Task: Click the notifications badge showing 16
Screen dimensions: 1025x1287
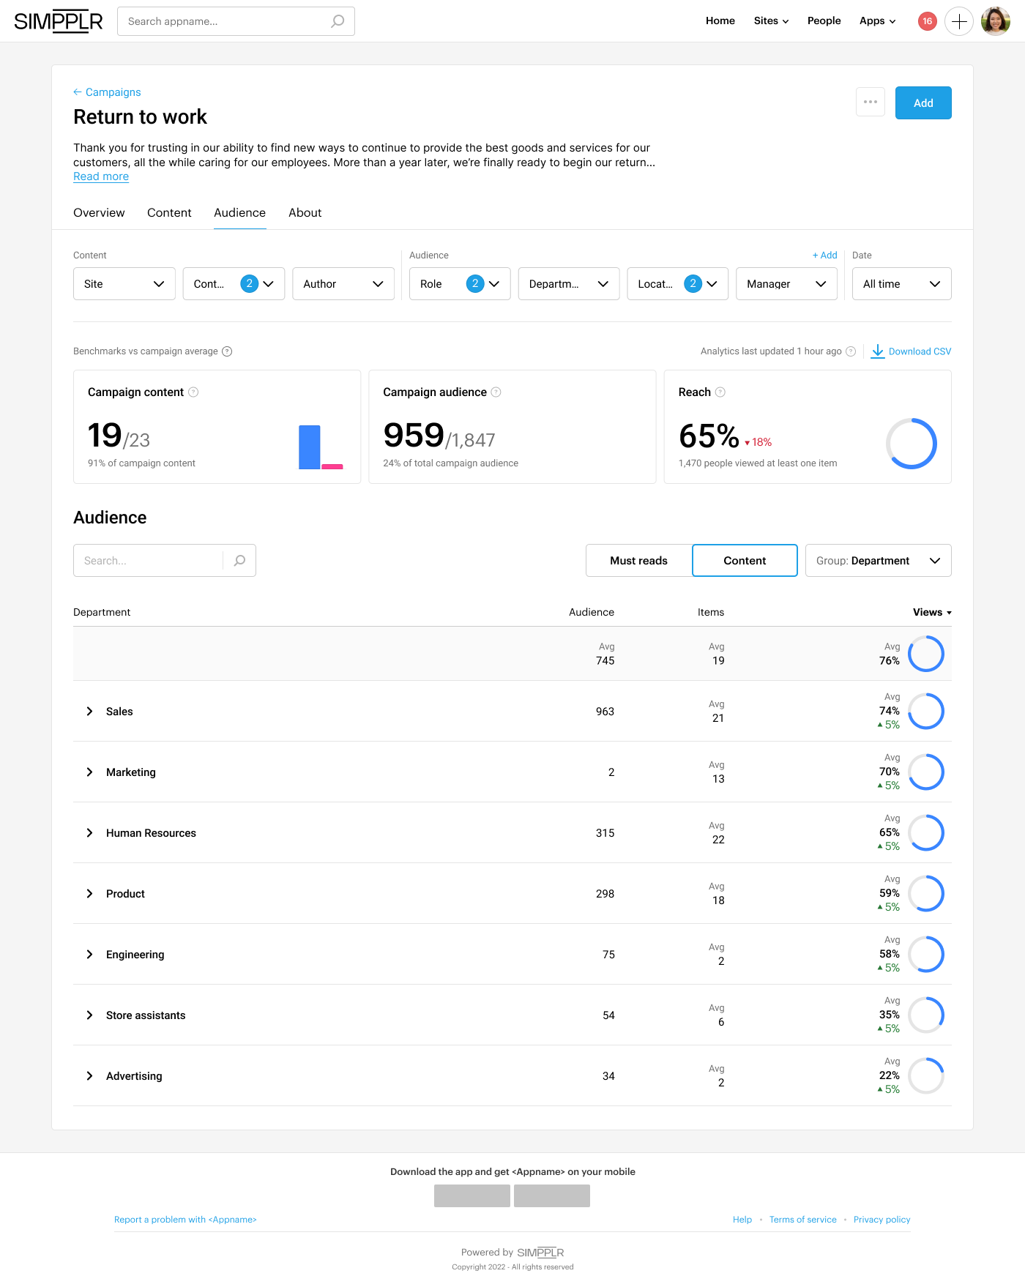Action: 927,21
